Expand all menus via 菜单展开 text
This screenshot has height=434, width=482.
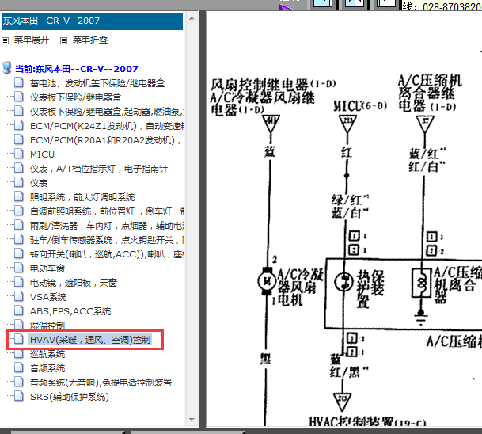pyautogui.click(x=32, y=40)
